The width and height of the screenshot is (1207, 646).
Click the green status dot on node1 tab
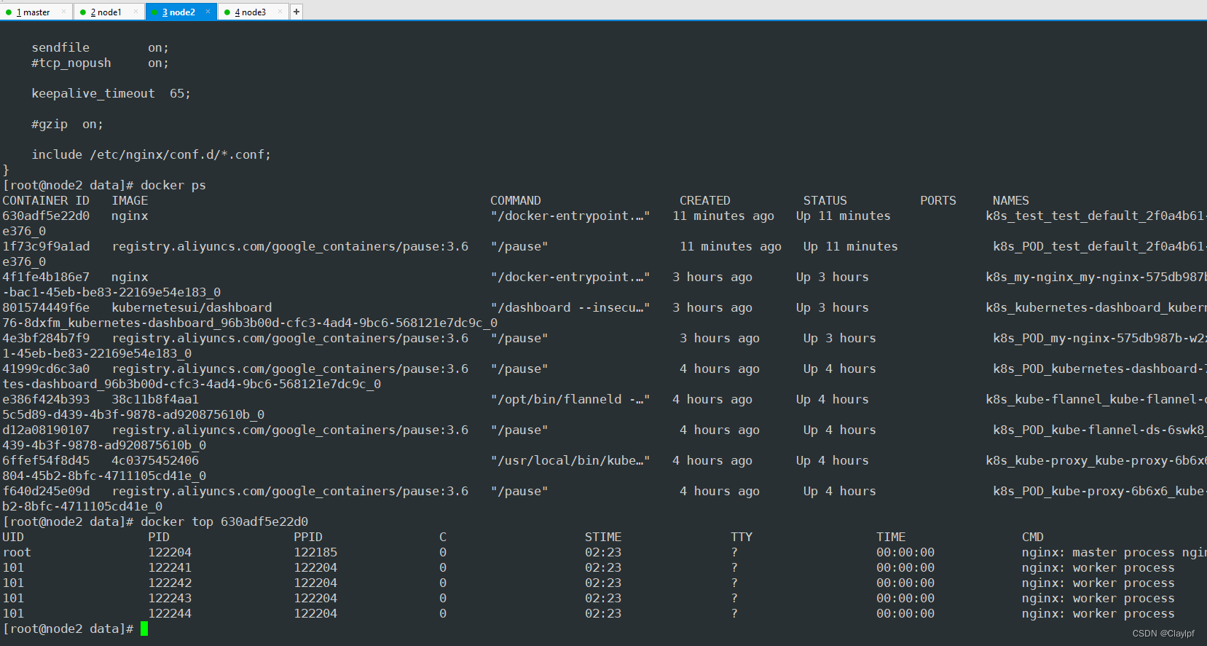pyautogui.click(x=83, y=12)
